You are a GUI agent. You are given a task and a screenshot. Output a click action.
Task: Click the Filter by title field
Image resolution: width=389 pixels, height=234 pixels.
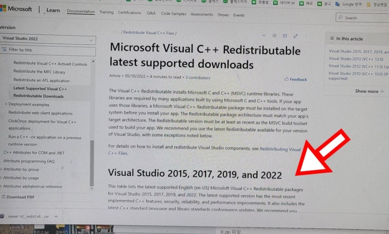click(48, 50)
